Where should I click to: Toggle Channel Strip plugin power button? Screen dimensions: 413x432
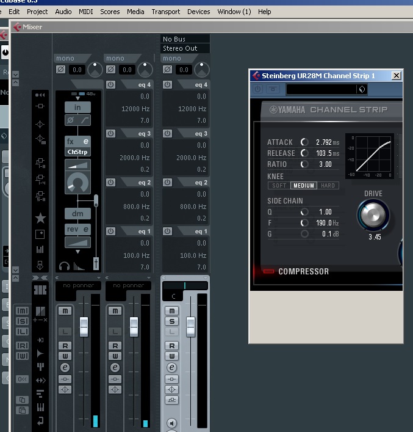click(257, 89)
